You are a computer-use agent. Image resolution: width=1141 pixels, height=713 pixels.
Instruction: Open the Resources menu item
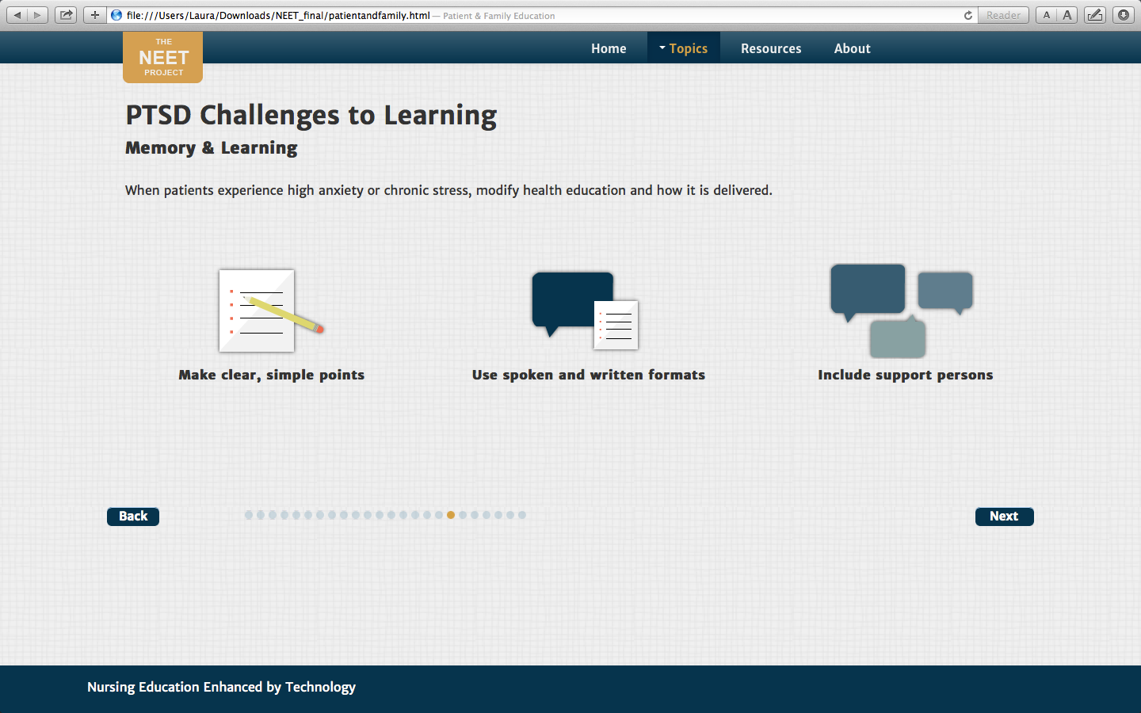click(771, 48)
